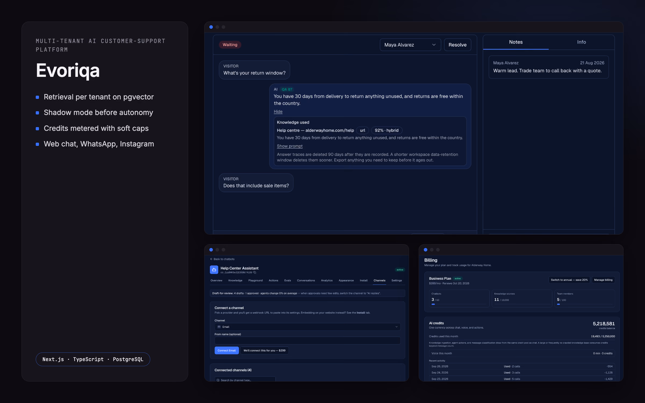Click "Retrieval per tenant on pgvector" bullet
The width and height of the screenshot is (645, 403).
[x=99, y=97]
